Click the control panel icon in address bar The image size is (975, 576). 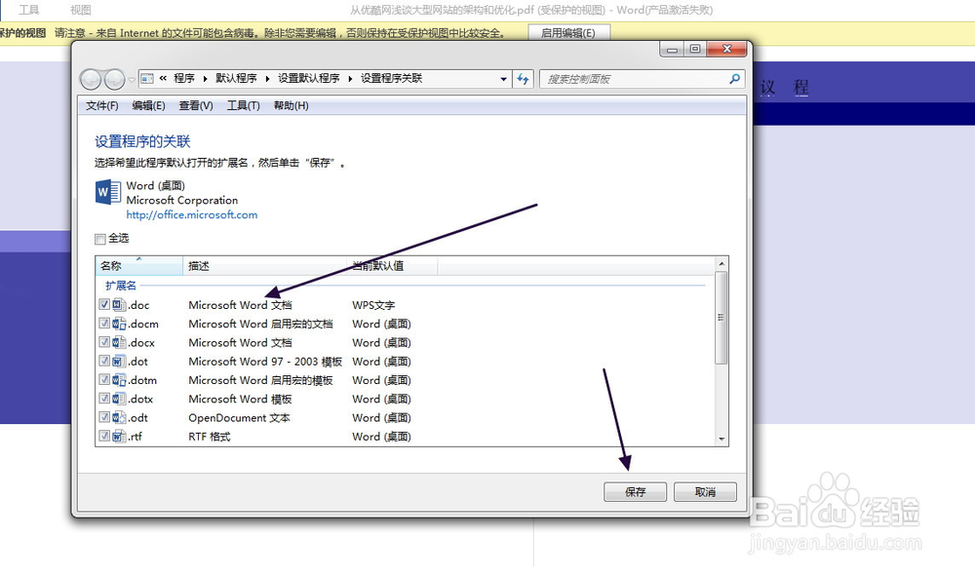(x=147, y=78)
